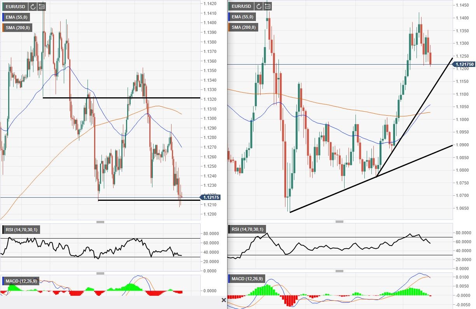Click the divider handle above the right RSI panel

[x=339, y=221]
